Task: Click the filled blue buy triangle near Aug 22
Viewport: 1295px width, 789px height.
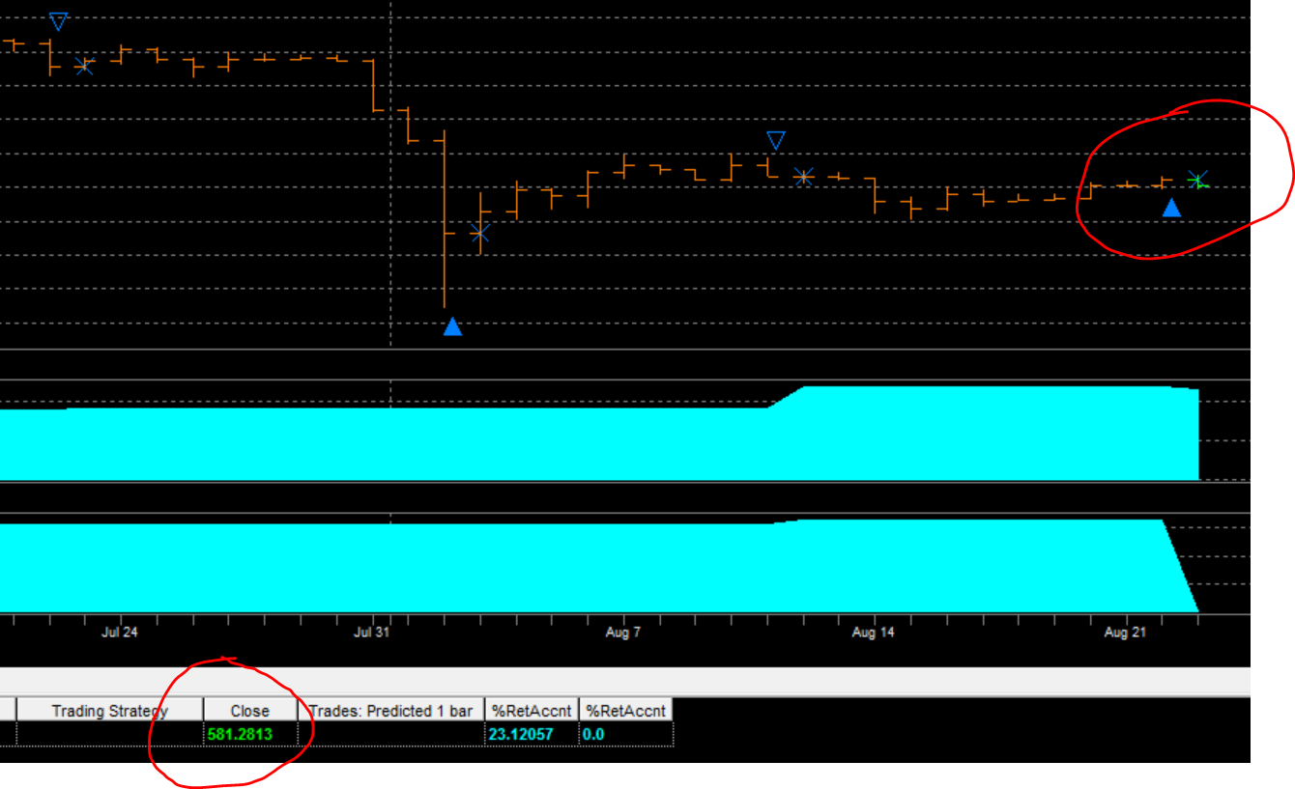Action: point(1171,208)
